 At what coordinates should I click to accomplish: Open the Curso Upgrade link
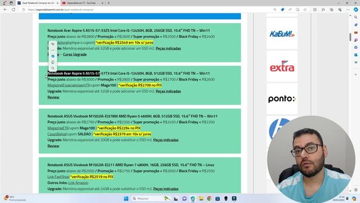[75, 54]
